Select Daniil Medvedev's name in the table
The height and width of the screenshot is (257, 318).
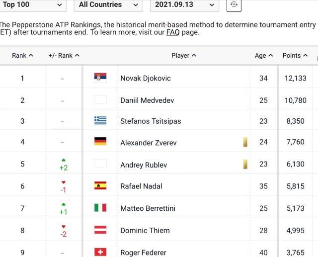coord(147,100)
